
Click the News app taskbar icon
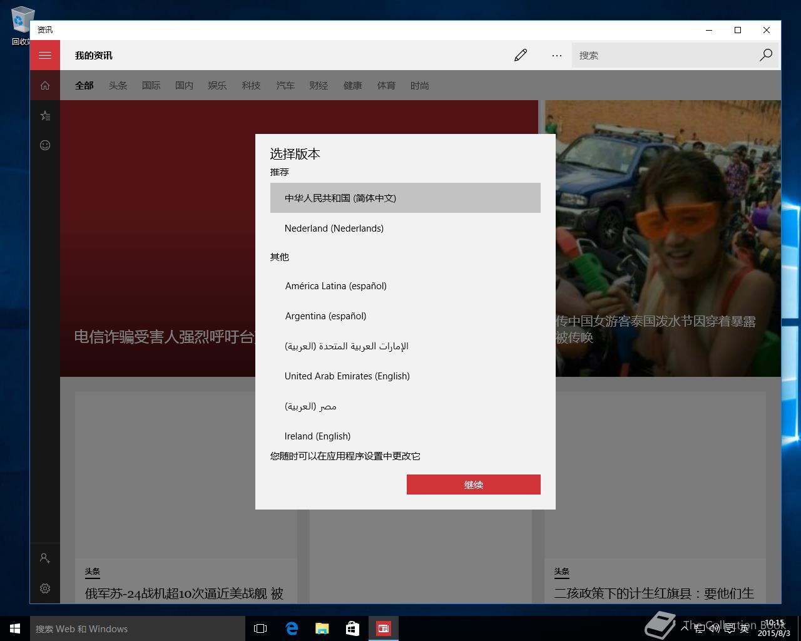click(384, 628)
